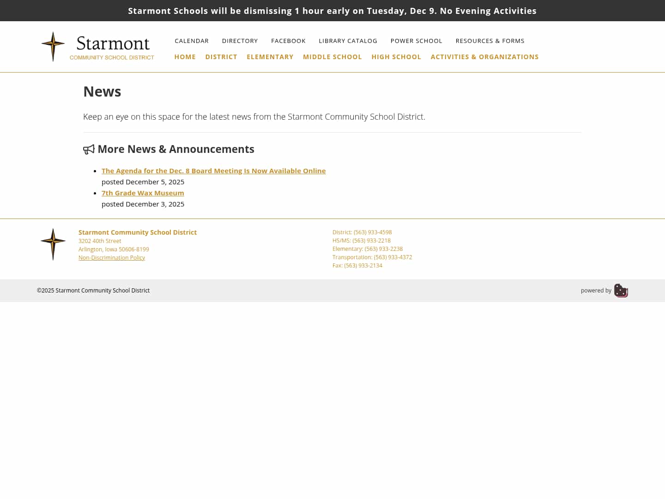
Task: Click the early dismissal announcement banner
Action: pyautogui.click(x=332, y=11)
